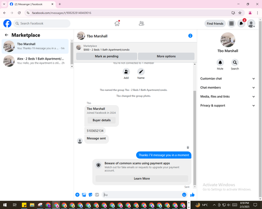The width and height of the screenshot is (262, 209).
Task: Open the clock and date in tray
Action: pos(244,205)
